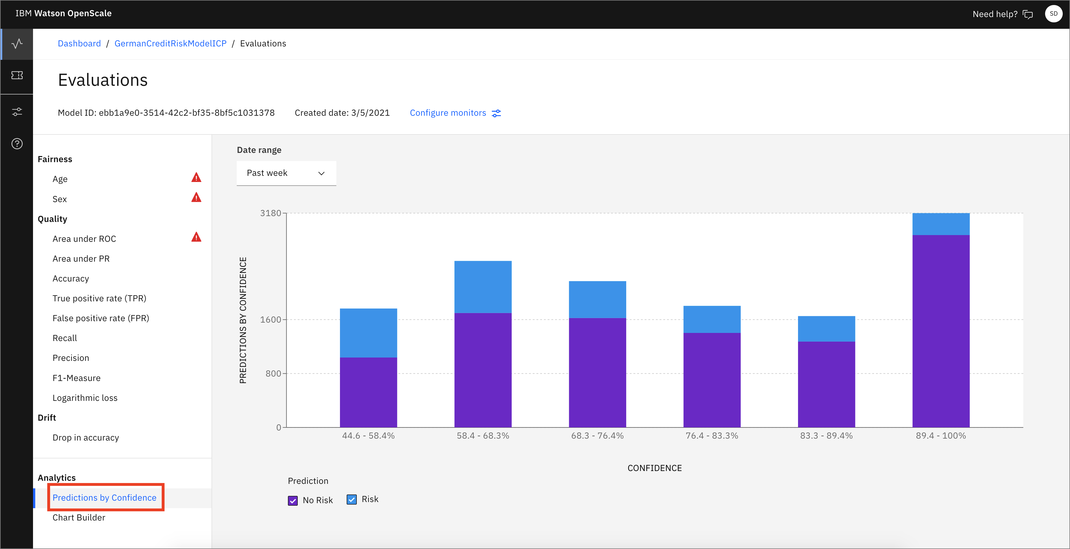Image resolution: width=1070 pixels, height=549 pixels.
Task: Click the 89.4 - 100% No Risk bar segment
Action: [941, 331]
